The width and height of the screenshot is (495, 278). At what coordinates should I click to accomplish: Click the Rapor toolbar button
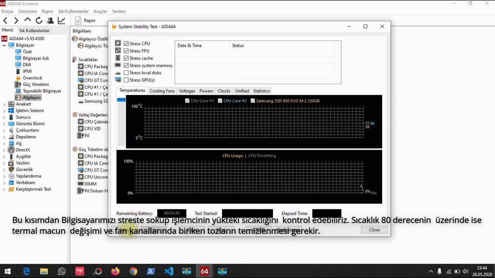(x=85, y=20)
